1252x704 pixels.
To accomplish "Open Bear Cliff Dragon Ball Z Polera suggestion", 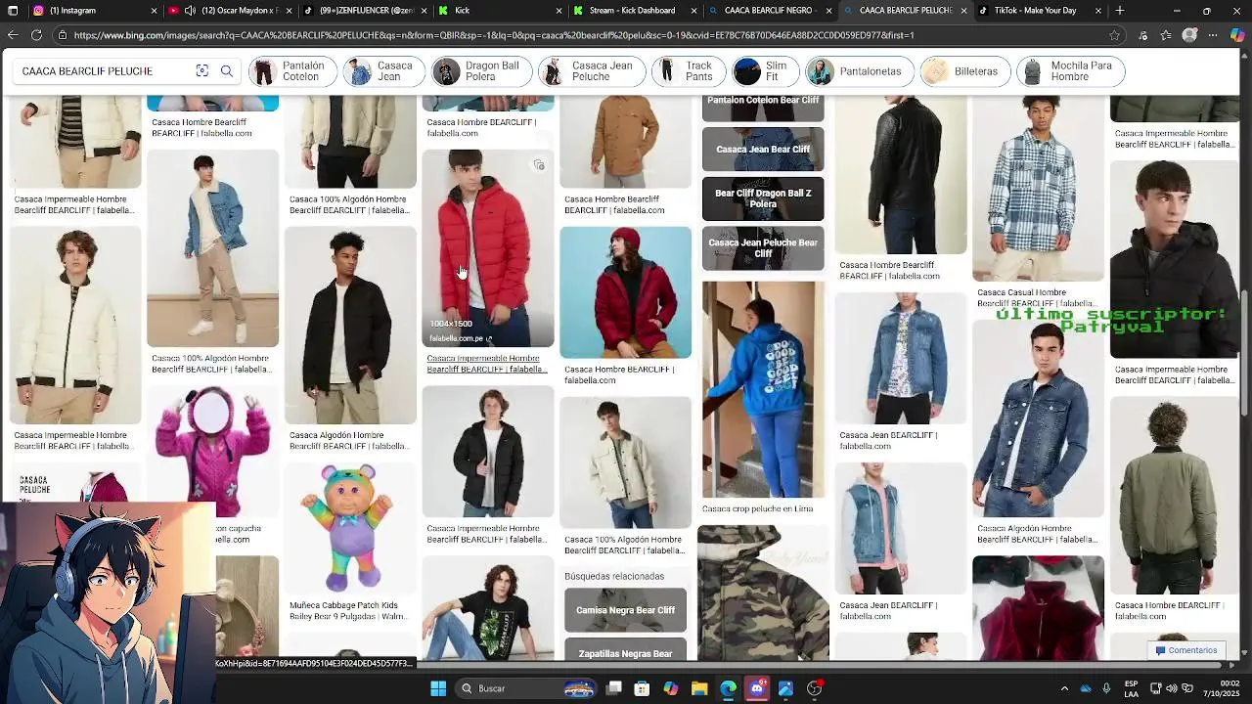I will point(763,198).
